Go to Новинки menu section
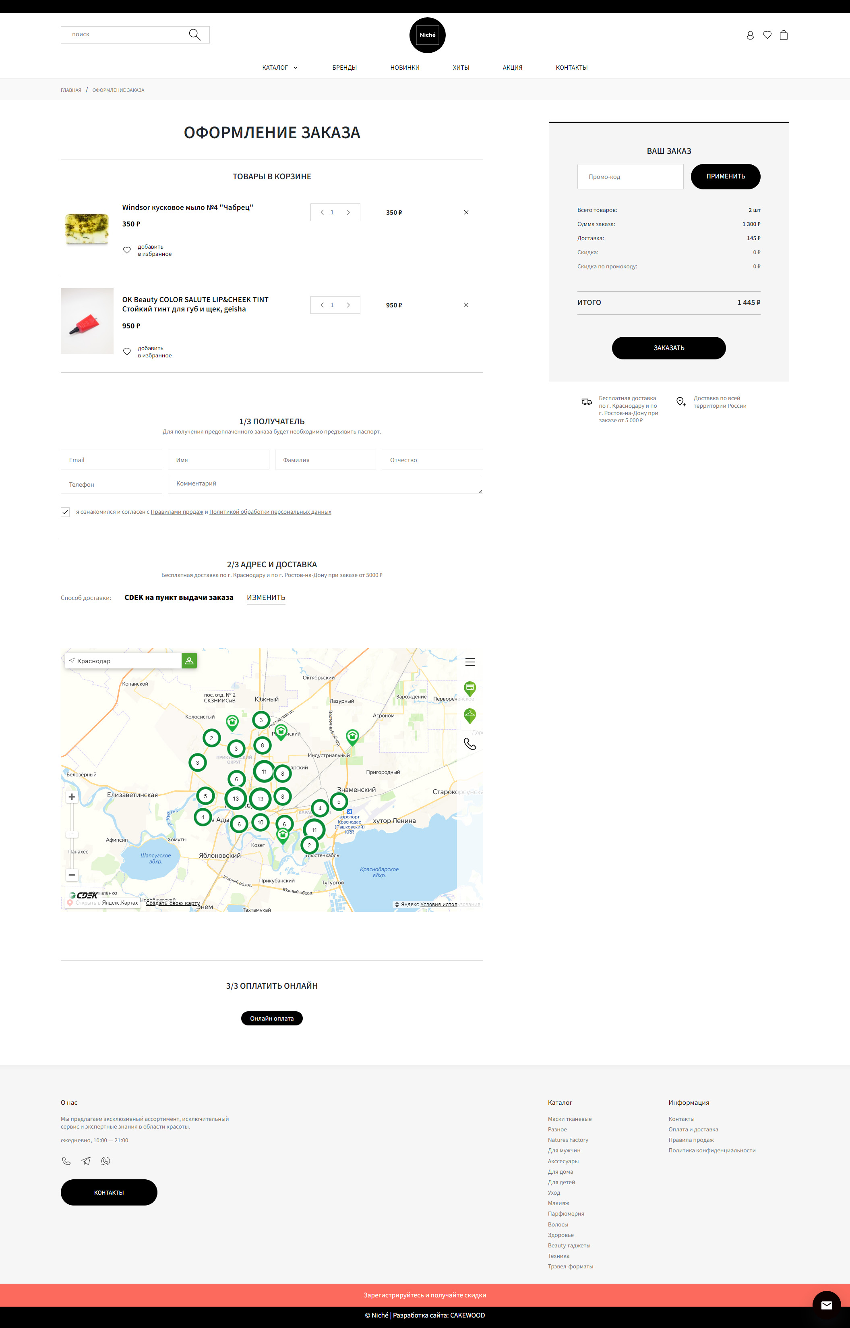The width and height of the screenshot is (850, 1328). (405, 68)
